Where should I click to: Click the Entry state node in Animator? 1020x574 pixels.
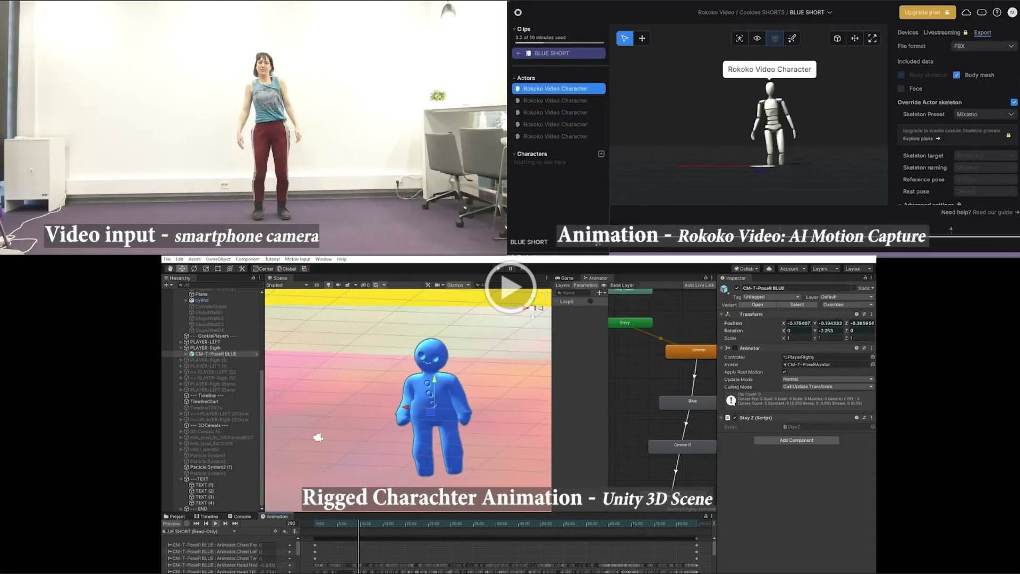[x=630, y=323]
